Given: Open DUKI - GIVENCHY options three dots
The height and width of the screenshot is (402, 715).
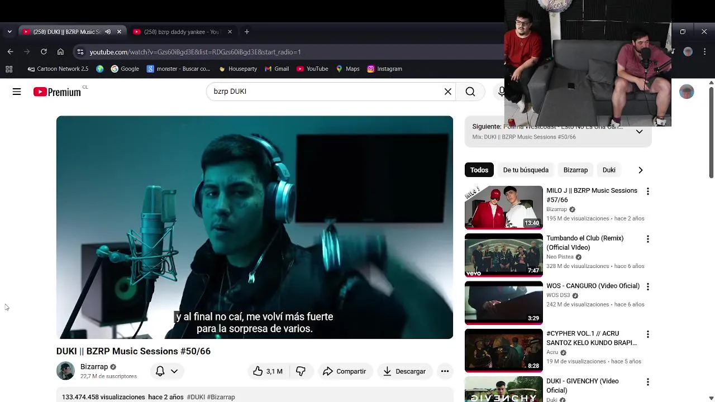Looking at the screenshot, I should [647, 382].
